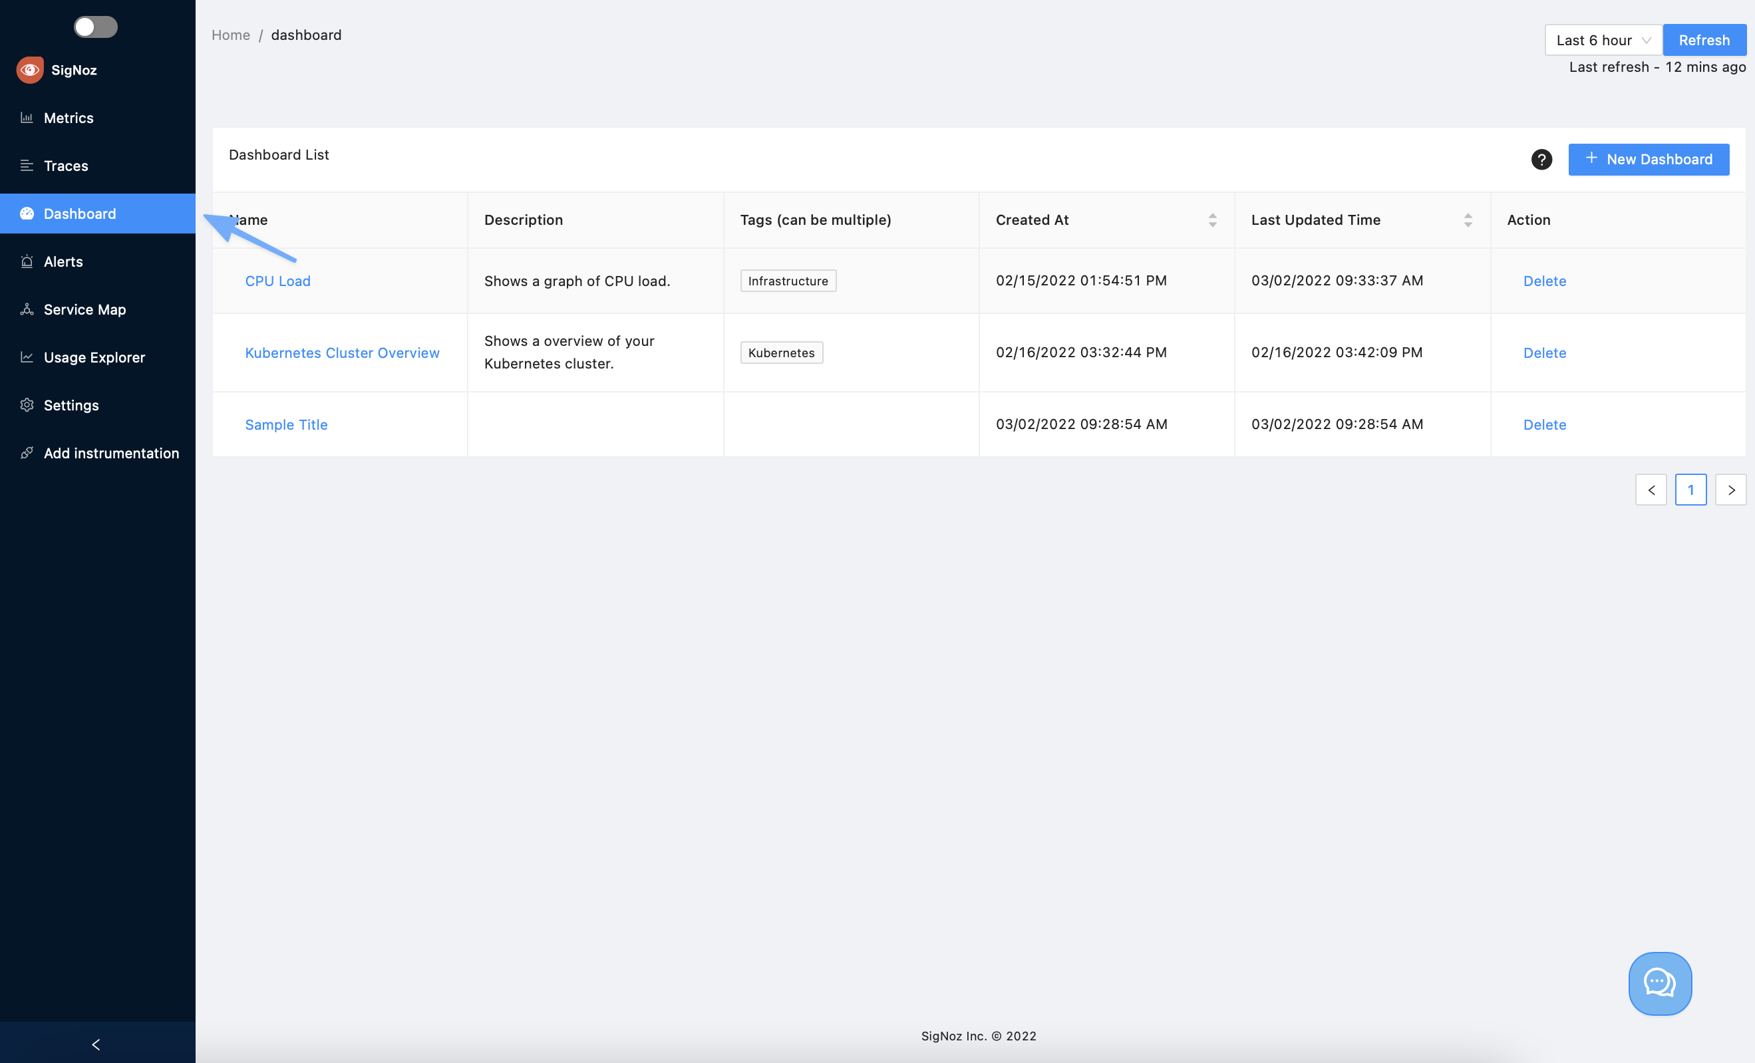Toggle the dark mode switch
1755x1063 pixels.
(95, 27)
